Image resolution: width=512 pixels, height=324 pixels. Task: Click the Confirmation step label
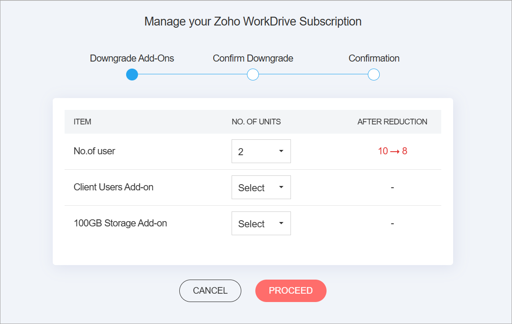374,58
